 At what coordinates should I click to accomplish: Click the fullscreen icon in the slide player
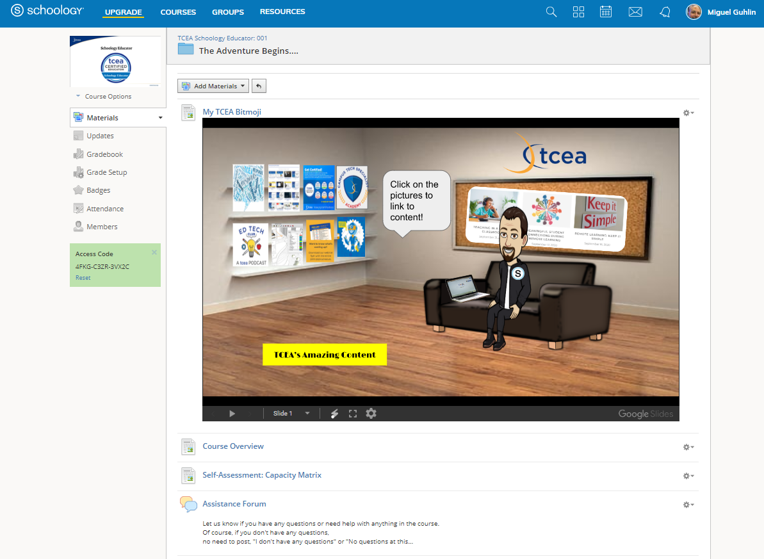click(353, 414)
